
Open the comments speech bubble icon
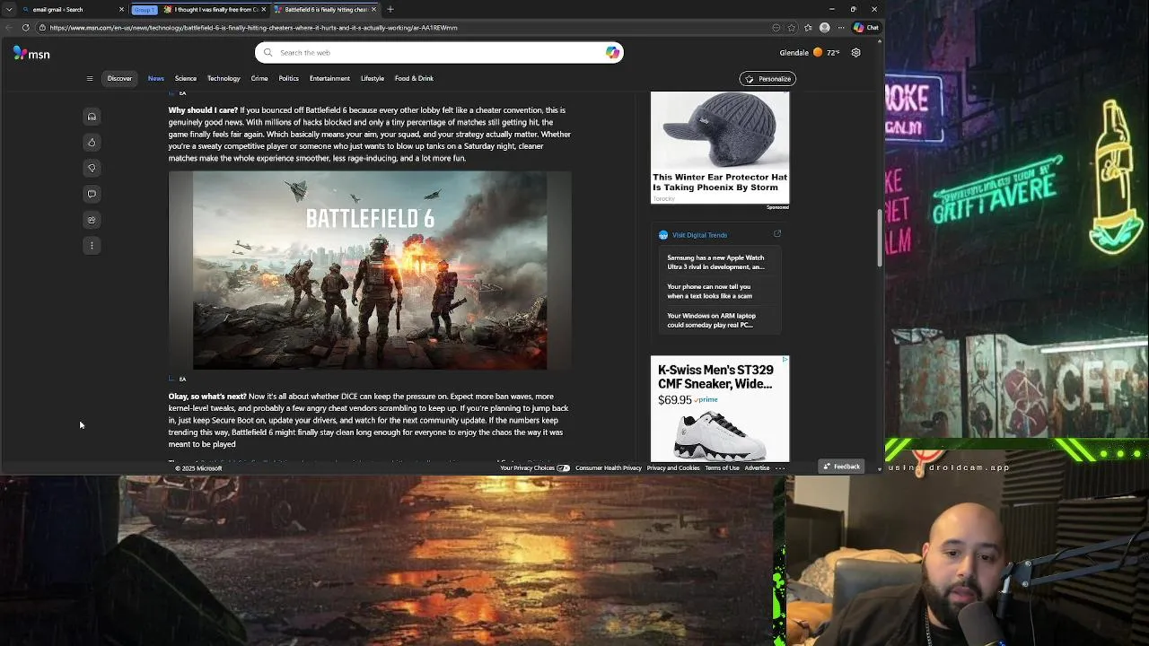[x=92, y=194]
